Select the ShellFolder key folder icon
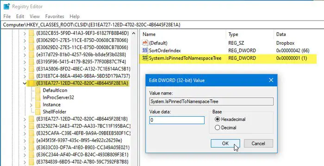 [38, 112]
